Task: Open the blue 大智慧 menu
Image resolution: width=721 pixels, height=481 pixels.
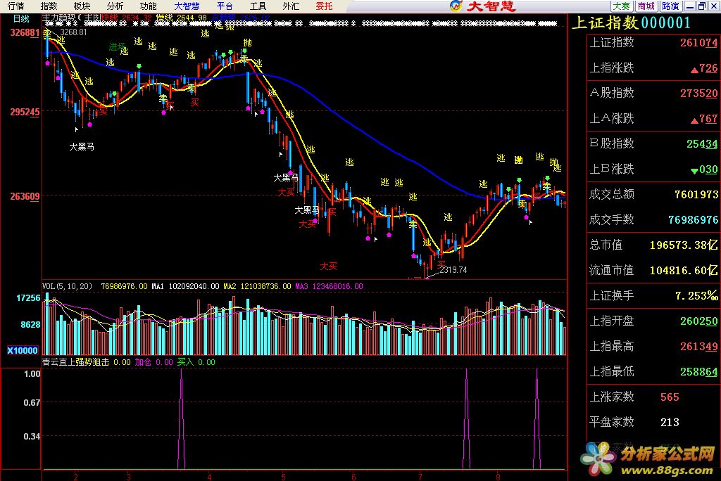Action: click(x=187, y=6)
